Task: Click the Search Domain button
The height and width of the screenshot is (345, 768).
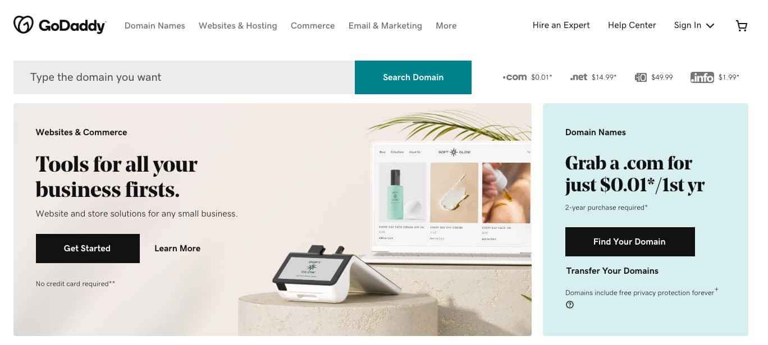Action: tap(413, 77)
